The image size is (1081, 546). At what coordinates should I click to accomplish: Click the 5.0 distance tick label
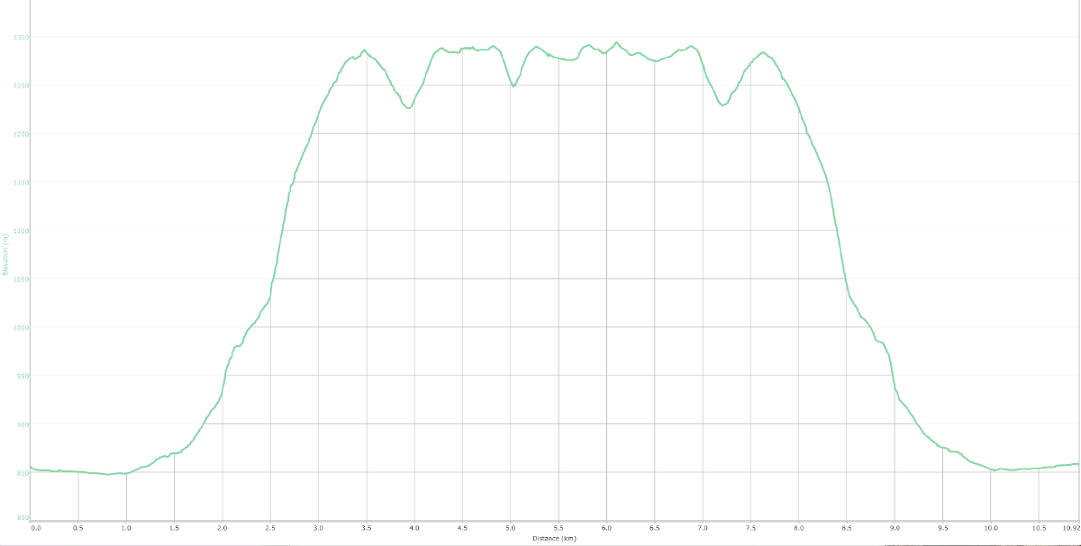tap(510, 529)
